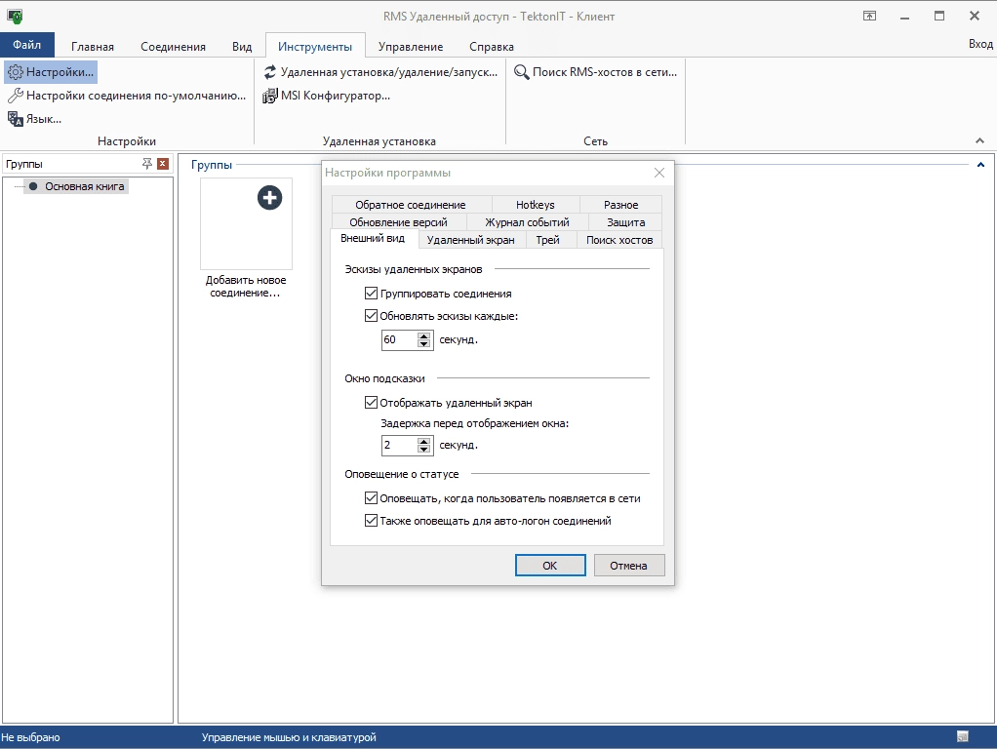Viewport: 997px width, 749px height.
Task: Collapse the Группы section in main pane
Action: coord(980,165)
